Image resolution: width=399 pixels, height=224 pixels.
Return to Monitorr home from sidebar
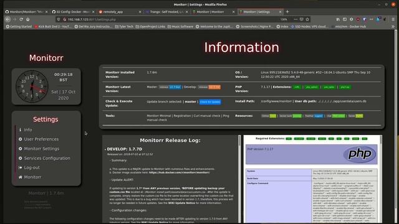(x=30, y=177)
